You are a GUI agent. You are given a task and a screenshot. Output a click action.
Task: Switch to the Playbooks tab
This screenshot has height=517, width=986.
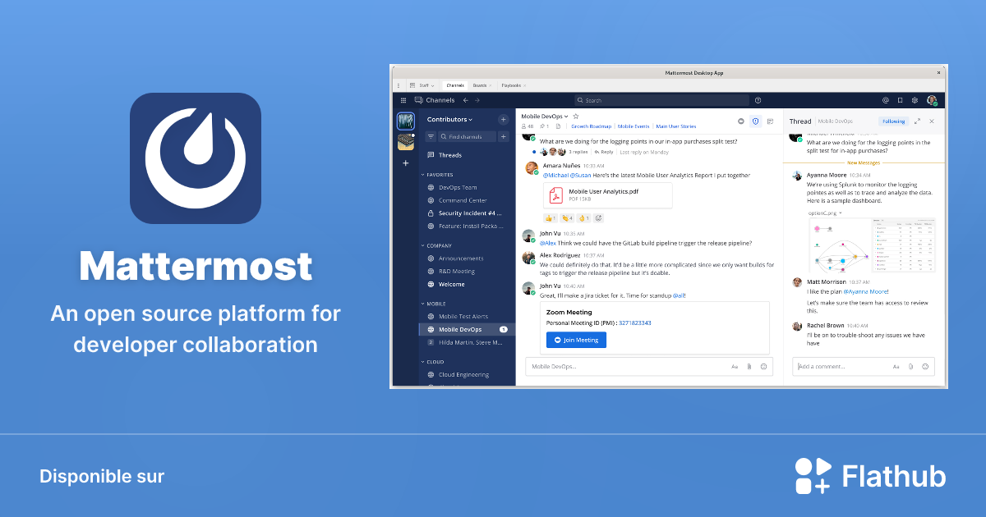513,85
